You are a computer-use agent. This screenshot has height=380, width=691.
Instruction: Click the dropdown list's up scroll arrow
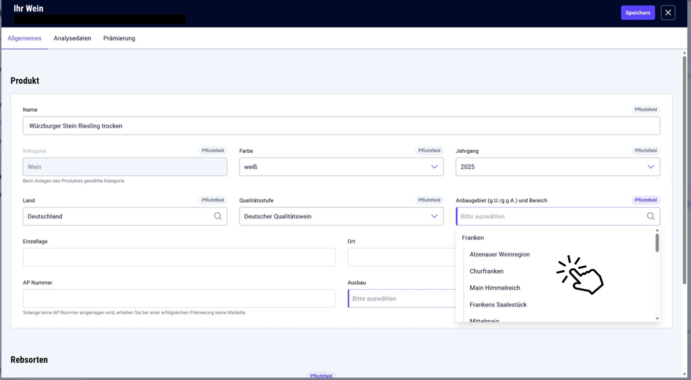657,230
